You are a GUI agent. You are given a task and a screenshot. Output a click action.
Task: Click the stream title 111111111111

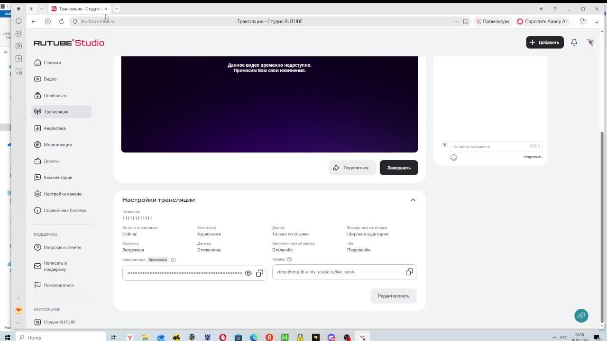[x=137, y=218]
